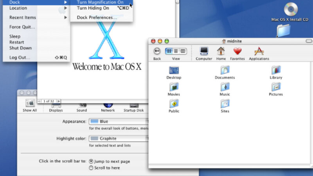Image resolution: width=313 pixels, height=176 pixels.
Task: Open Sound preference pane
Action: [82, 108]
